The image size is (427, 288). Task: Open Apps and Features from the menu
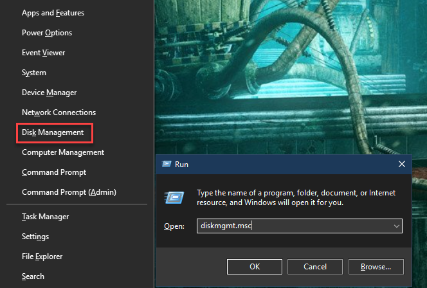point(53,13)
